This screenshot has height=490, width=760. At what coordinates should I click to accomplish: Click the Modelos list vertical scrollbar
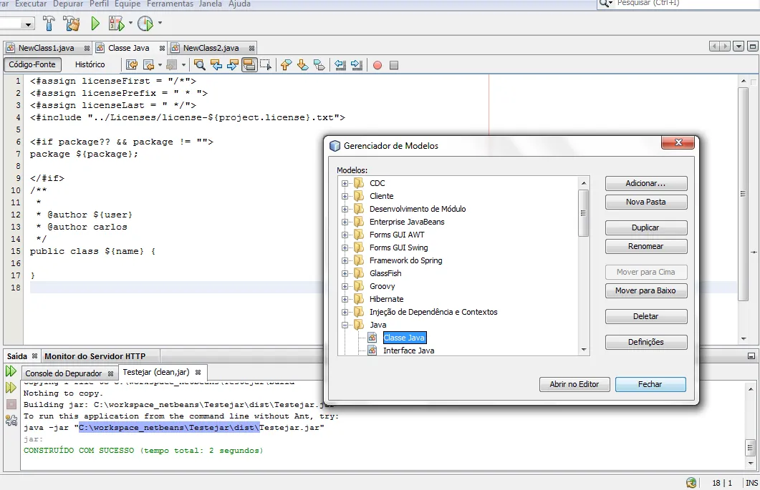tap(584, 212)
